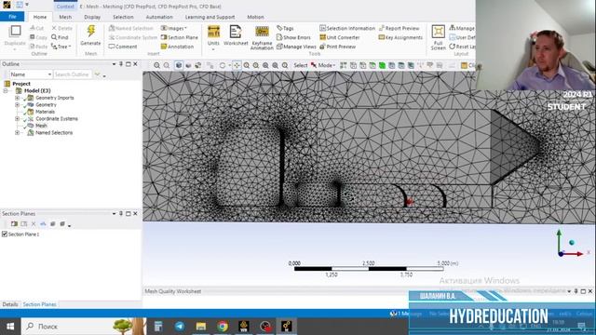The width and height of the screenshot is (596, 335).
Task: Click Show Errors
Action: pyautogui.click(x=293, y=37)
